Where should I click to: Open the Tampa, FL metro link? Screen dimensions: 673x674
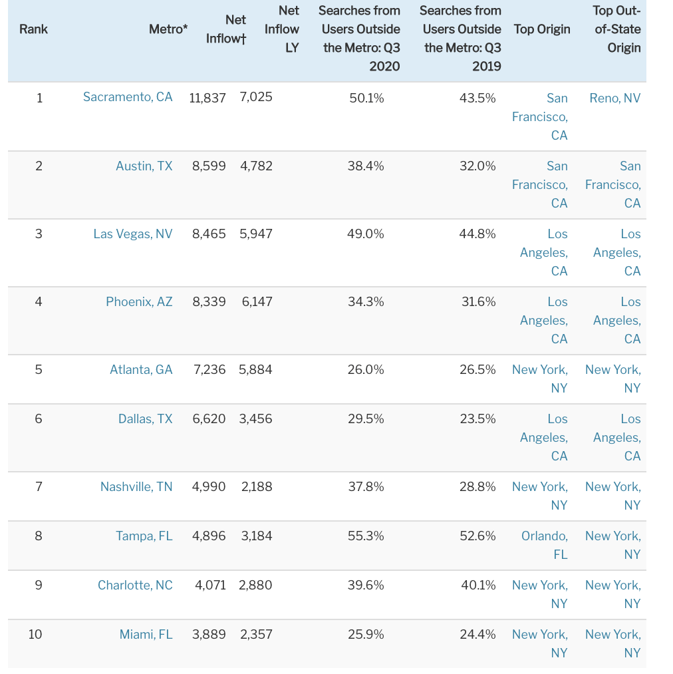[x=144, y=536]
